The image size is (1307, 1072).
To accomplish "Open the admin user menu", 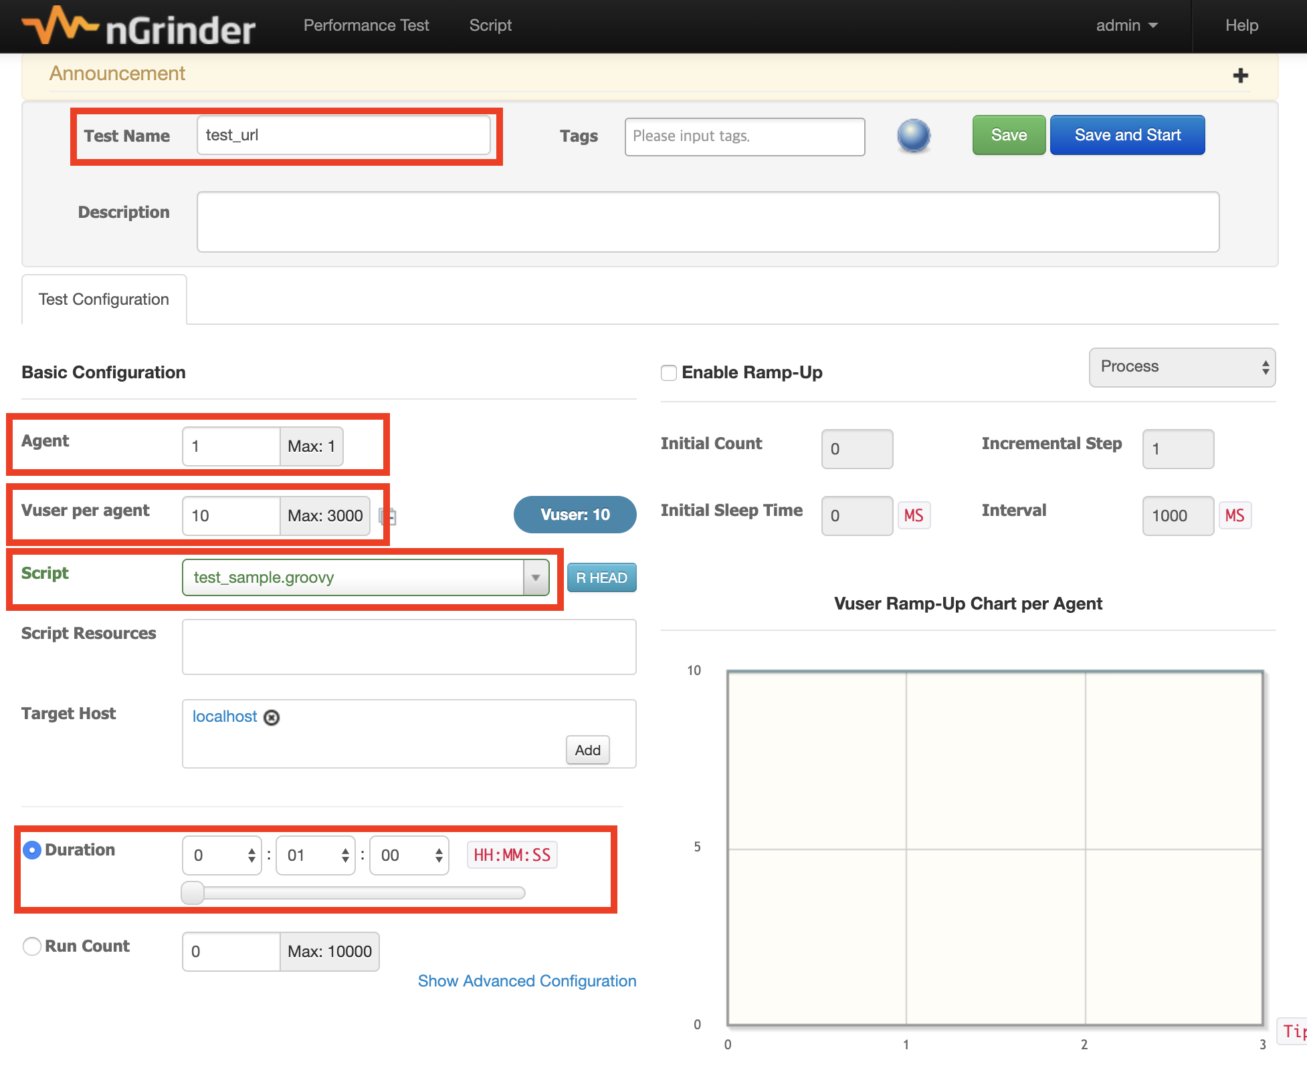I will tap(1126, 25).
